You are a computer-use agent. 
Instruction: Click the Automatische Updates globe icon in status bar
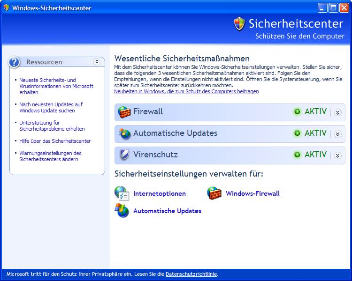(124, 133)
